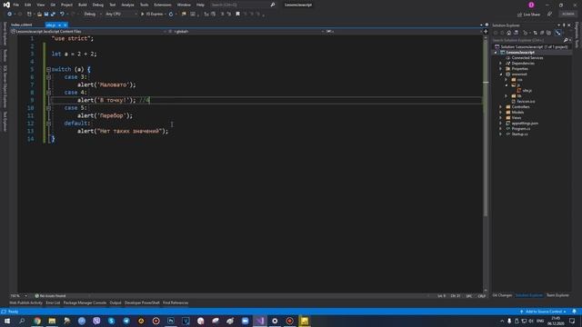Click Solution Explorer Collapse All icon
582x327 pixels.
point(542,33)
